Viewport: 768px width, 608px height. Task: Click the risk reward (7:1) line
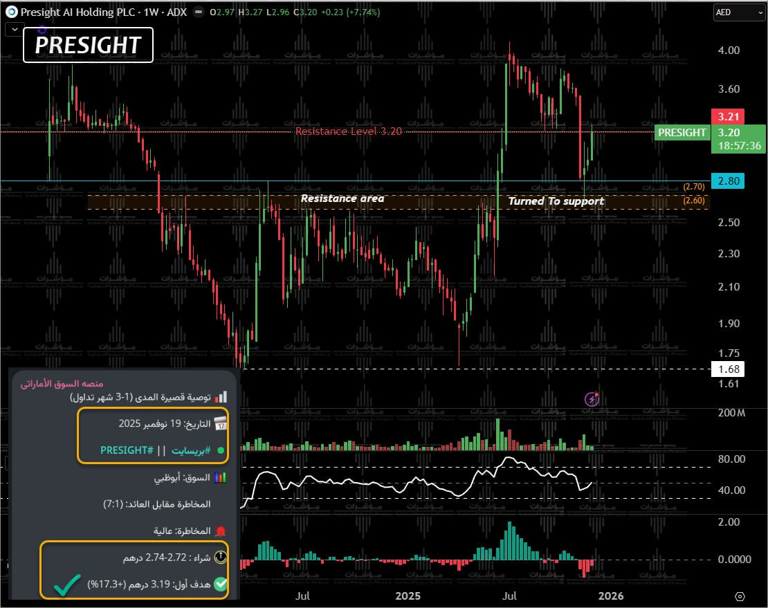click(x=157, y=504)
